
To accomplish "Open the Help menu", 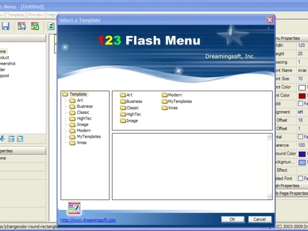I will pyautogui.click(x=51, y=15).
